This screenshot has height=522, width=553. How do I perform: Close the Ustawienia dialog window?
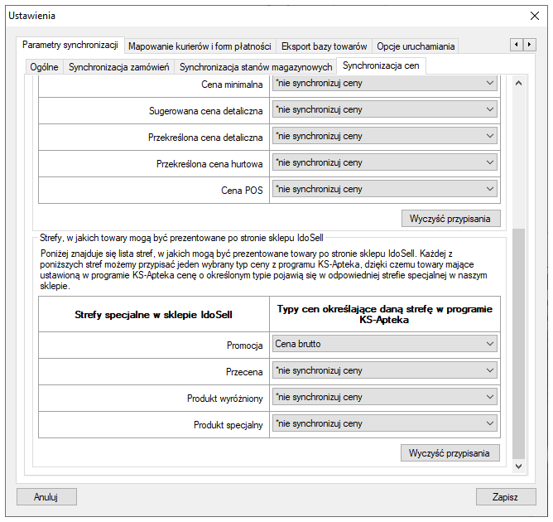[x=533, y=15]
